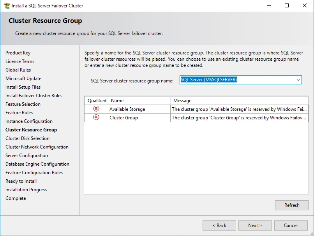Click the Message column header
The height and width of the screenshot is (236, 314).
239,101
